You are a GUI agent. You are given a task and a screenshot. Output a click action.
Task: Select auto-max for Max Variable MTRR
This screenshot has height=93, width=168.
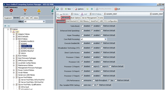[82, 85]
